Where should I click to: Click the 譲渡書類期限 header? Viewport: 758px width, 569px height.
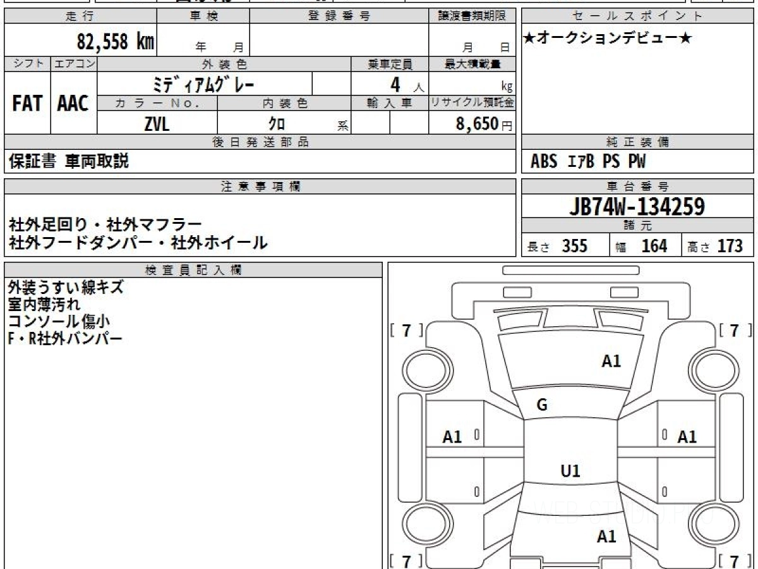472,16
